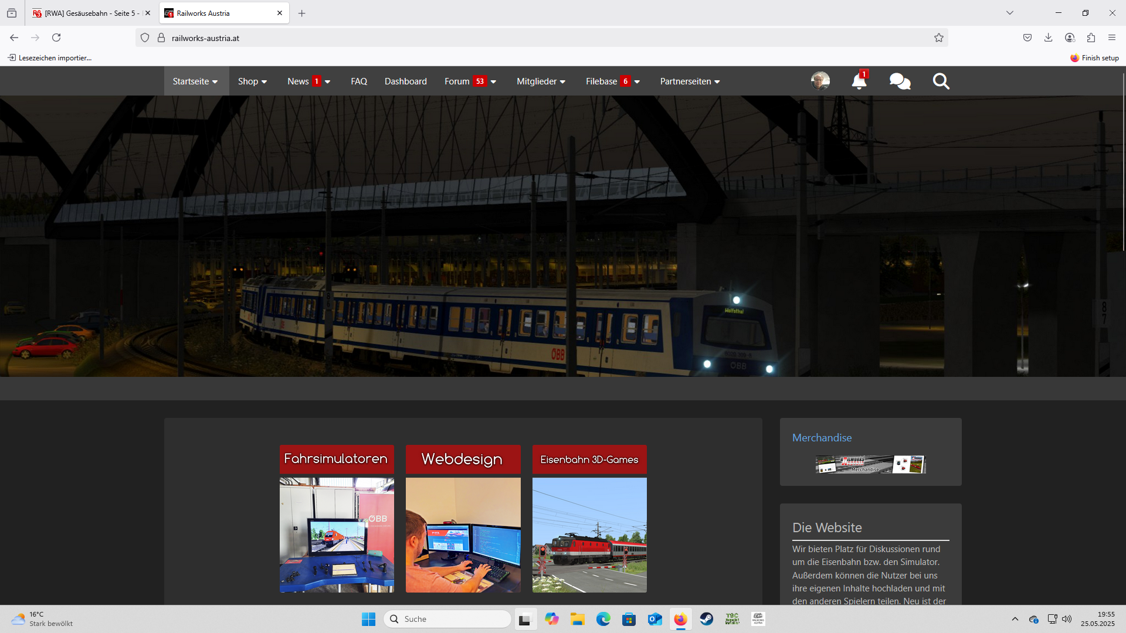Reload the page with the refresh icon
The height and width of the screenshot is (633, 1126).
56,38
